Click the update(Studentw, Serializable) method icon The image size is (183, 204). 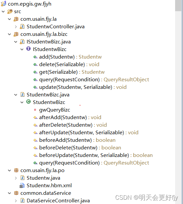[x=36, y=87]
